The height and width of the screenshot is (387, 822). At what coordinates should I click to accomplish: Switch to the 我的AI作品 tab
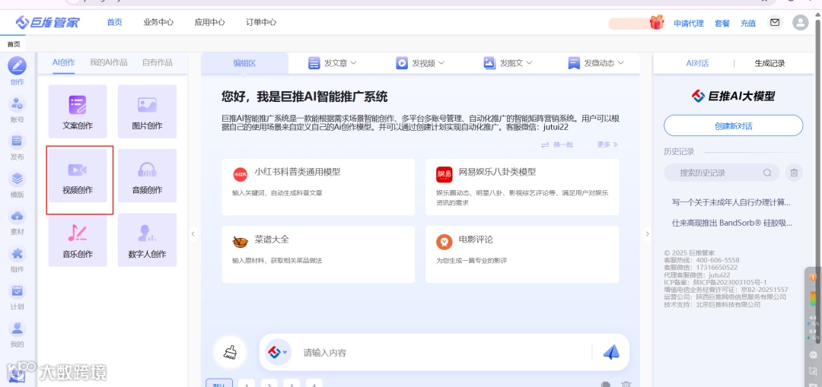pyautogui.click(x=109, y=62)
